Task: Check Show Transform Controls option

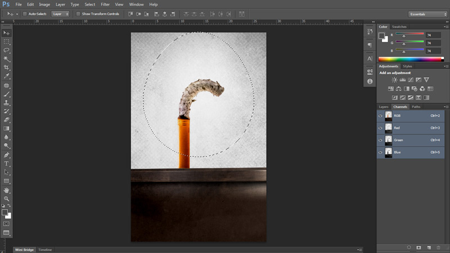Action: click(78, 13)
